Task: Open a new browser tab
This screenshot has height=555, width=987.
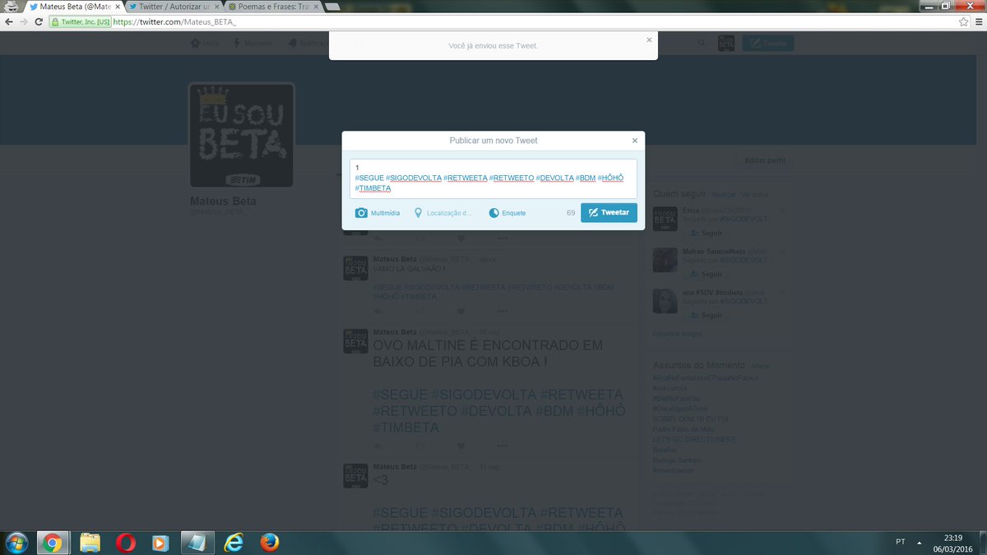Action: coord(333,7)
